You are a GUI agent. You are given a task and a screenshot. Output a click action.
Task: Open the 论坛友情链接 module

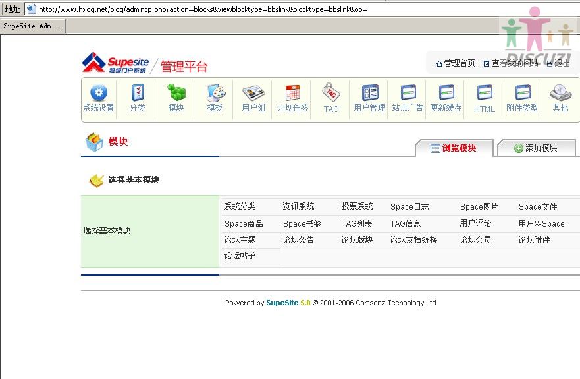414,240
